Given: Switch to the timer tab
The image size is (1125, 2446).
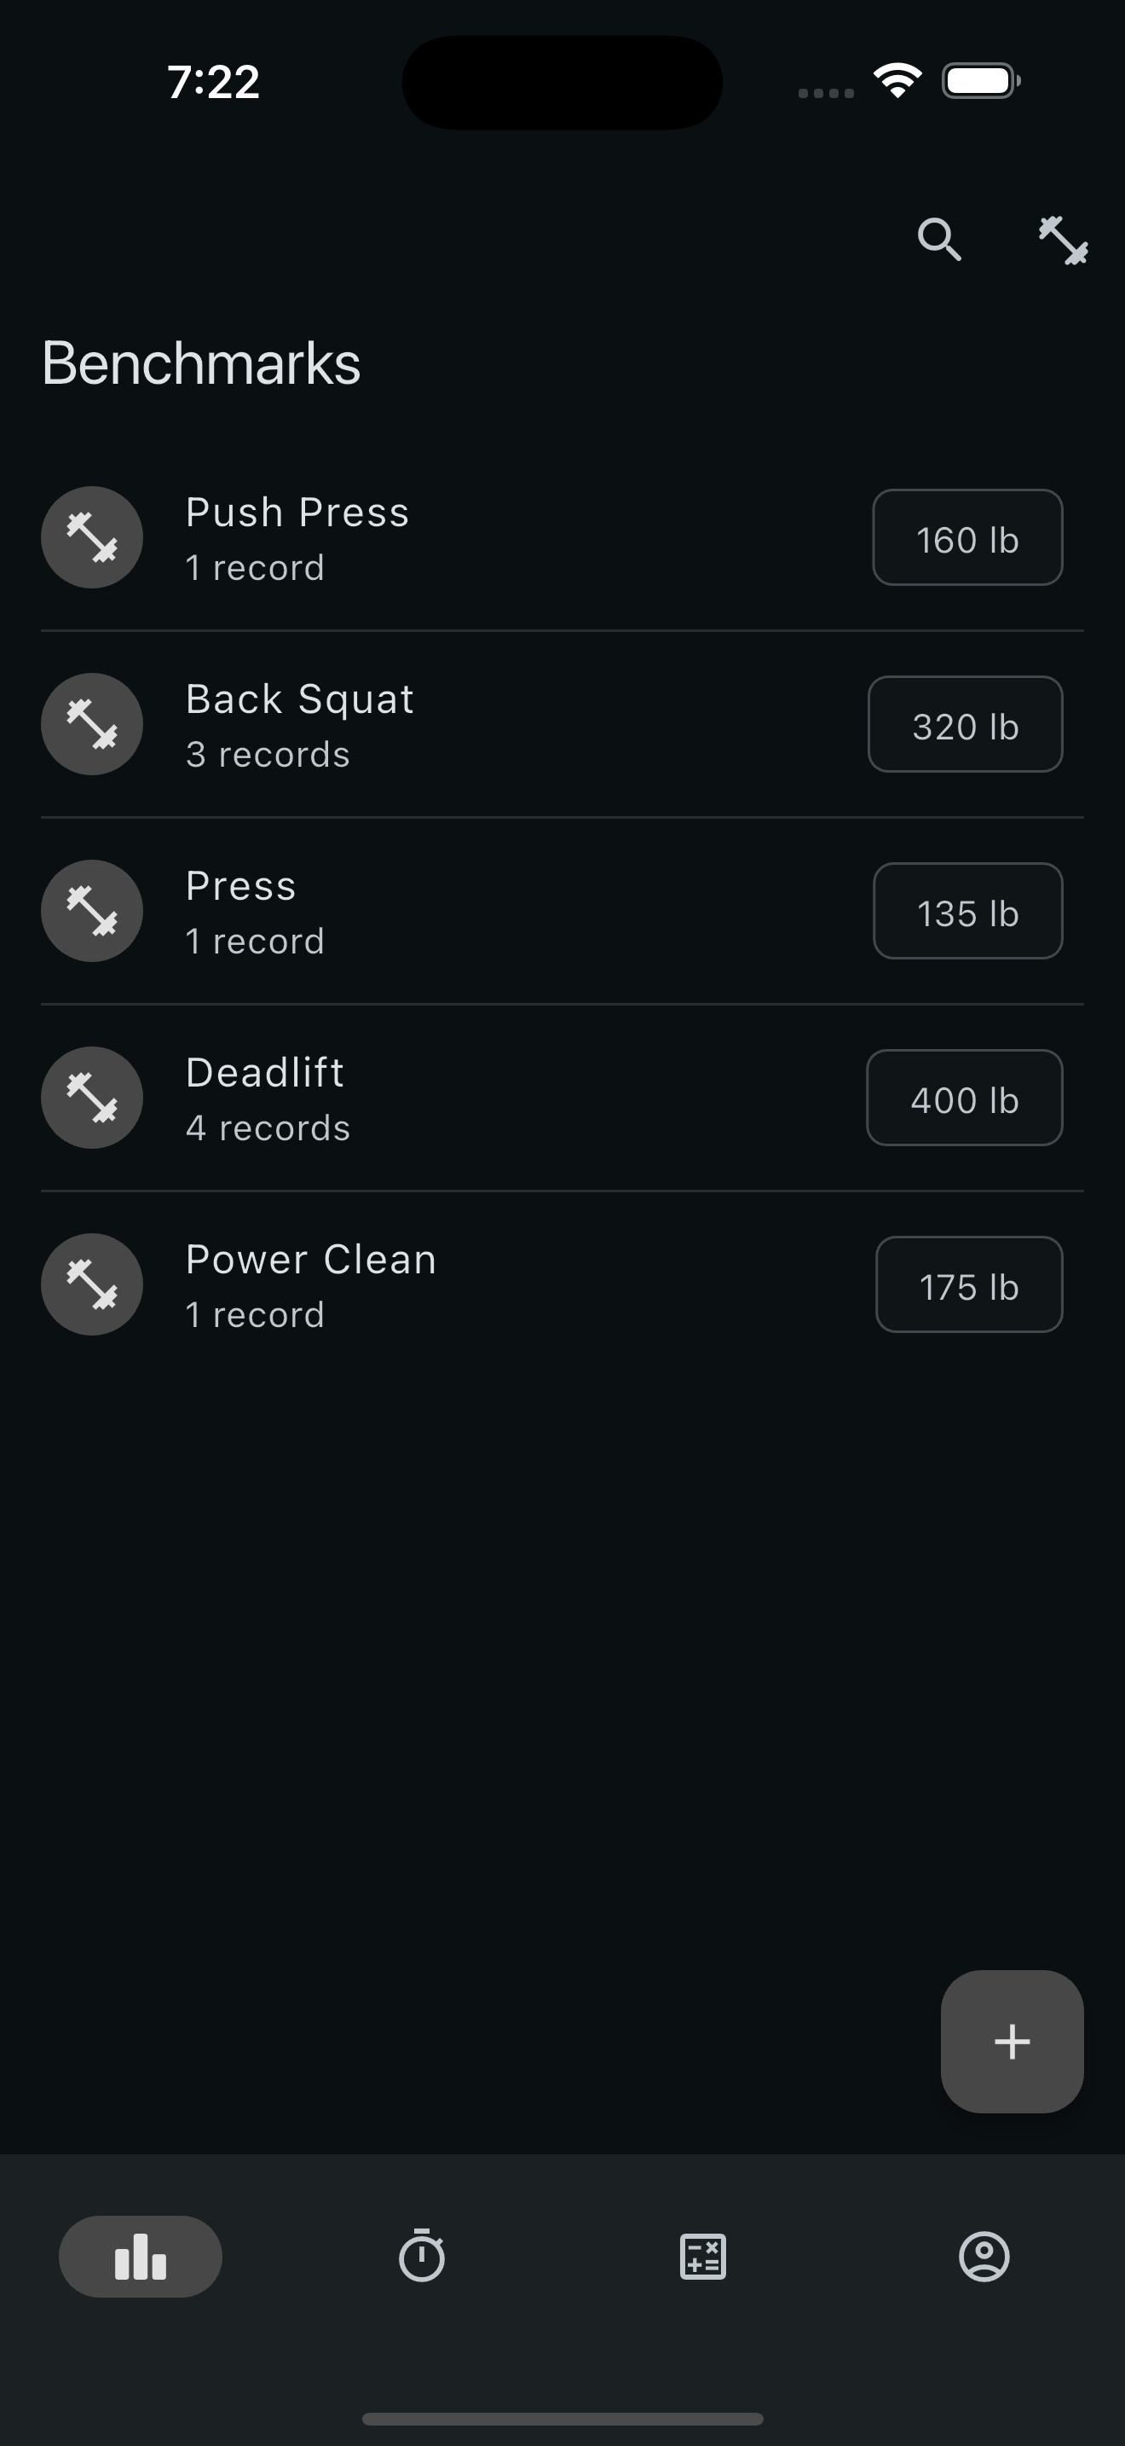Looking at the screenshot, I should [x=421, y=2256].
